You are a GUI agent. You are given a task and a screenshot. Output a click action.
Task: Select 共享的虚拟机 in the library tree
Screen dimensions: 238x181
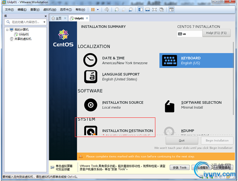tap(23, 39)
